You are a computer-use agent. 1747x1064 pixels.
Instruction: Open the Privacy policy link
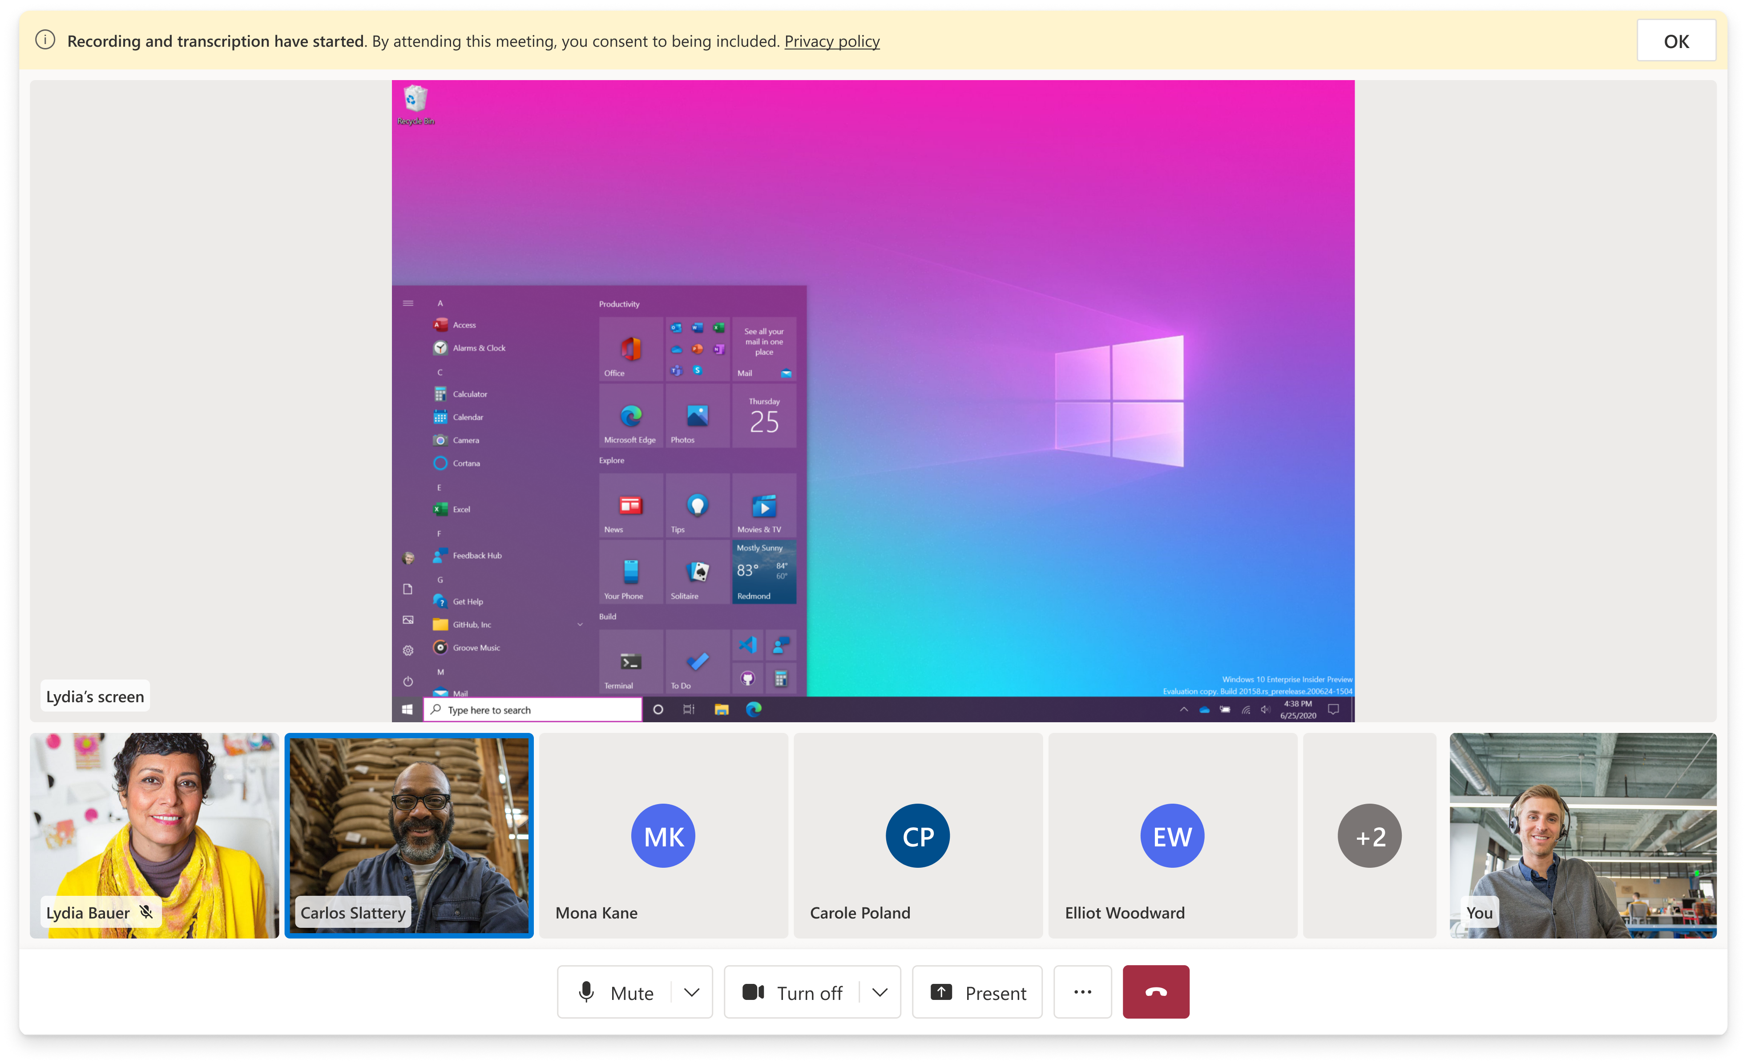[831, 41]
